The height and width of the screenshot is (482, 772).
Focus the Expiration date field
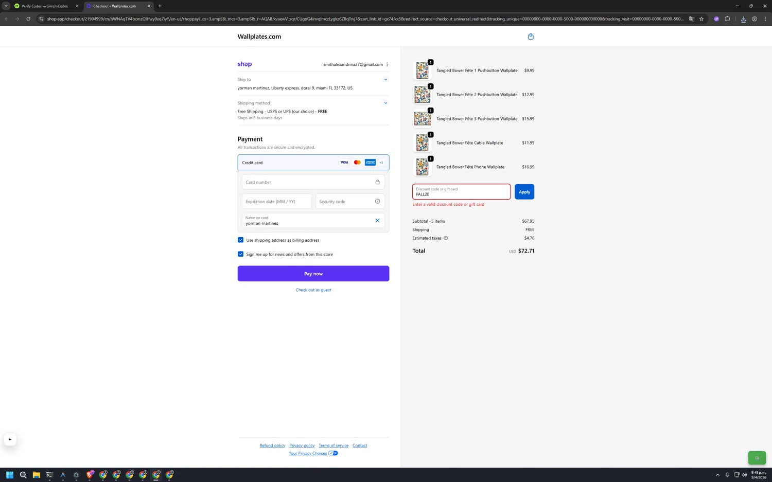[277, 201]
